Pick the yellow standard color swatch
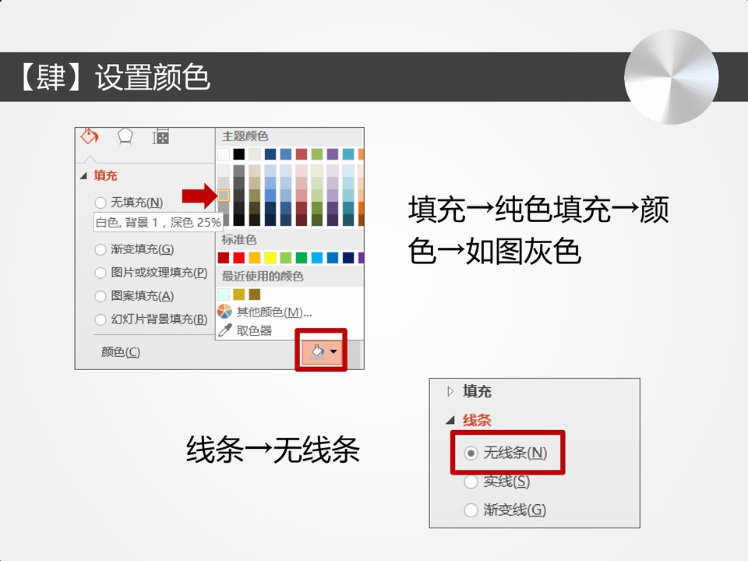Viewport: 748px width, 561px height. tap(270, 258)
